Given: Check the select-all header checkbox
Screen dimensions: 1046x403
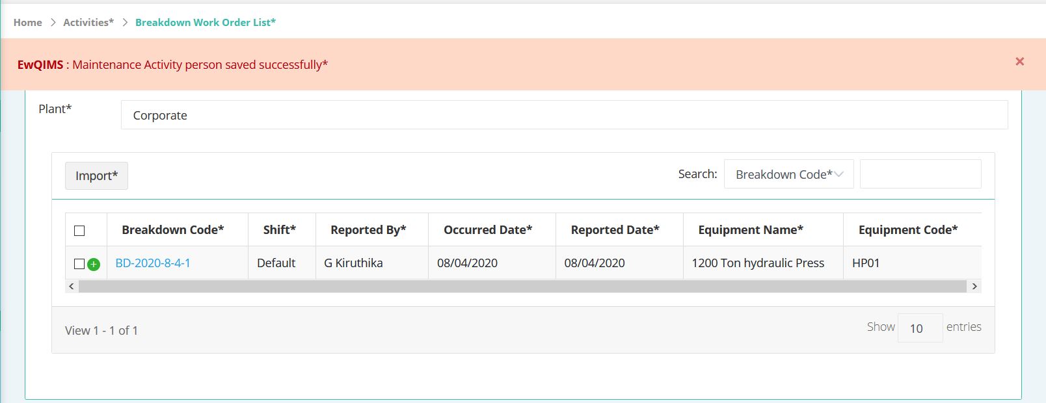Looking at the screenshot, I should [x=79, y=231].
